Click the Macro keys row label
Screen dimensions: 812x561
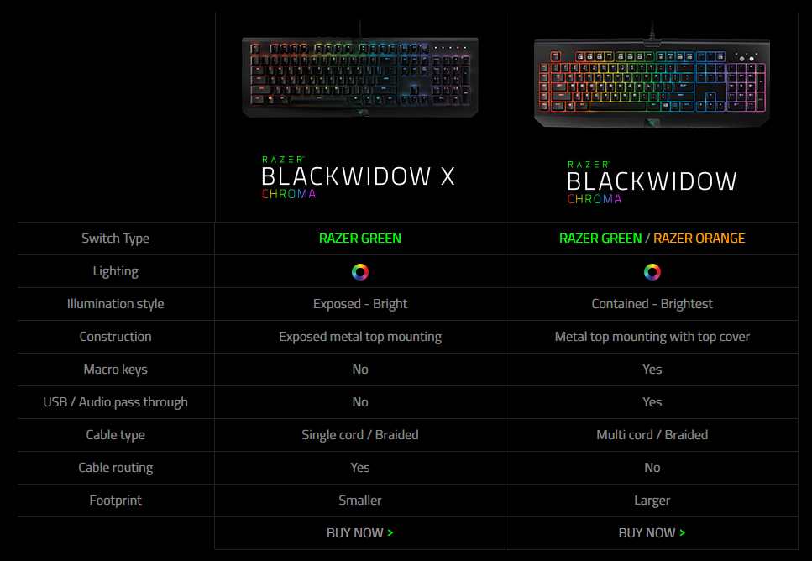[x=115, y=370]
